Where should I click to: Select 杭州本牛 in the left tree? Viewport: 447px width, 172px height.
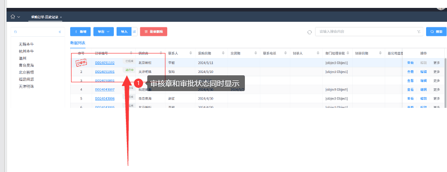tap(26, 51)
